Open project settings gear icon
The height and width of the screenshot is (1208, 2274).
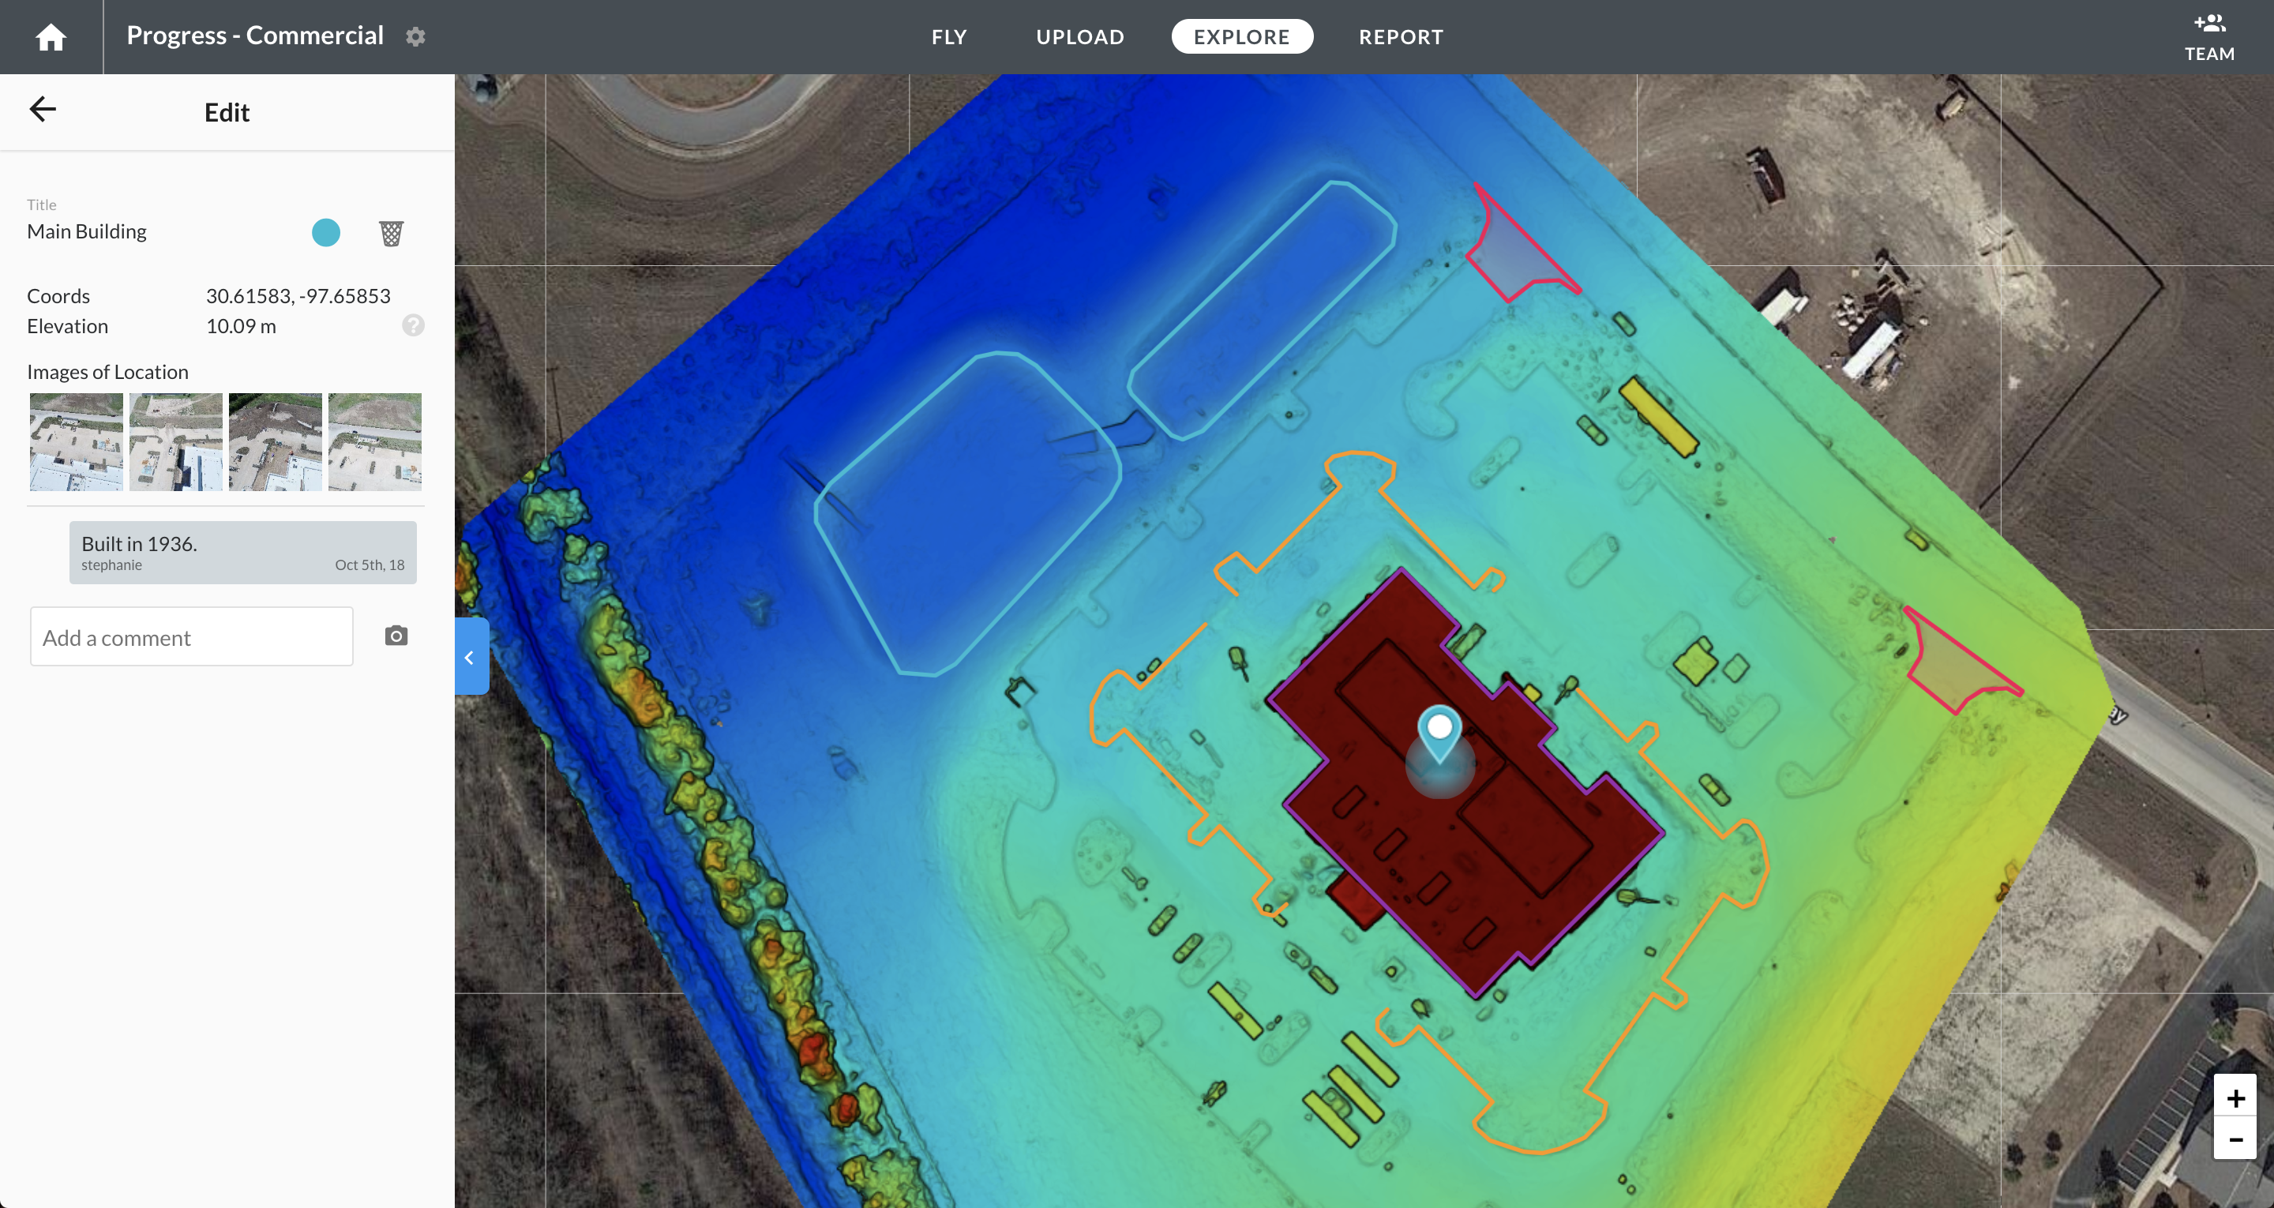416,36
